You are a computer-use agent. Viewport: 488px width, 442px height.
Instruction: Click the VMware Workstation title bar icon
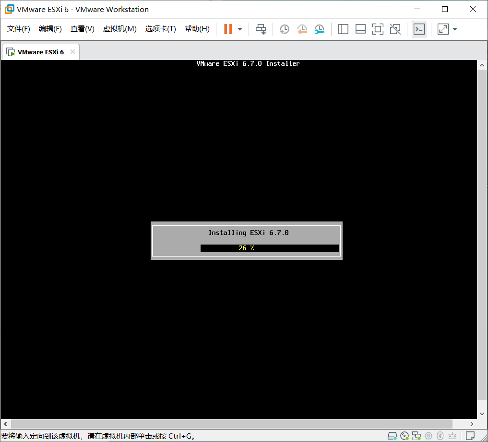(x=9, y=9)
